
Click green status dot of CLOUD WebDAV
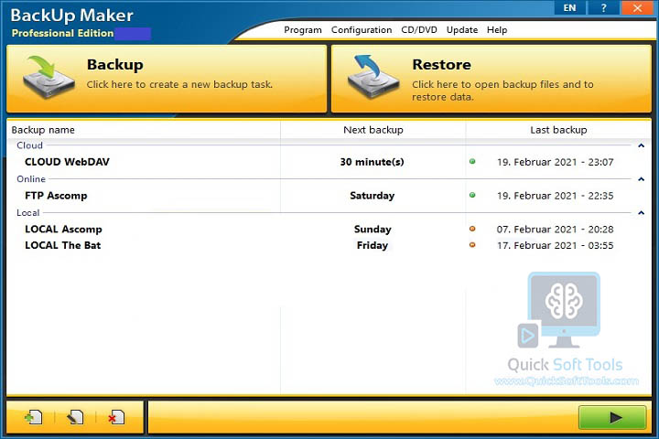tap(472, 161)
